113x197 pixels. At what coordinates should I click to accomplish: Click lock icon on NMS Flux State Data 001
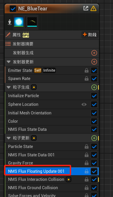(x=87, y=155)
